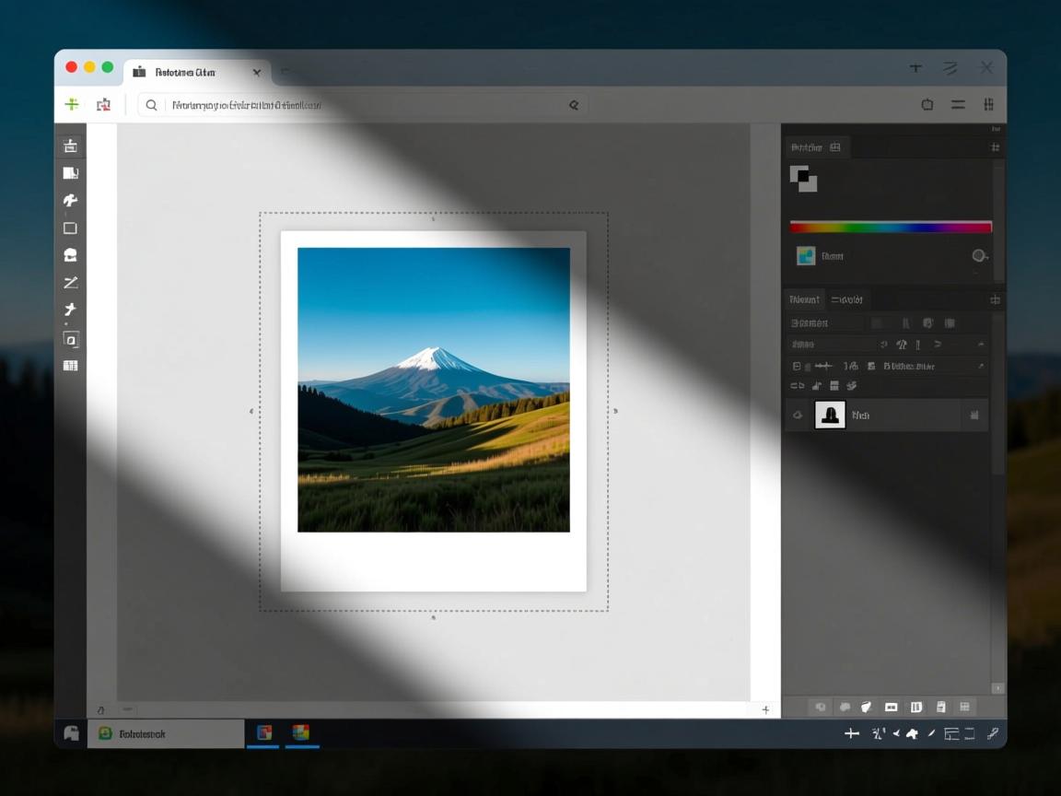The height and width of the screenshot is (796, 1061).
Task: Switch to the second tab in layers panel
Action: click(x=846, y=299)
